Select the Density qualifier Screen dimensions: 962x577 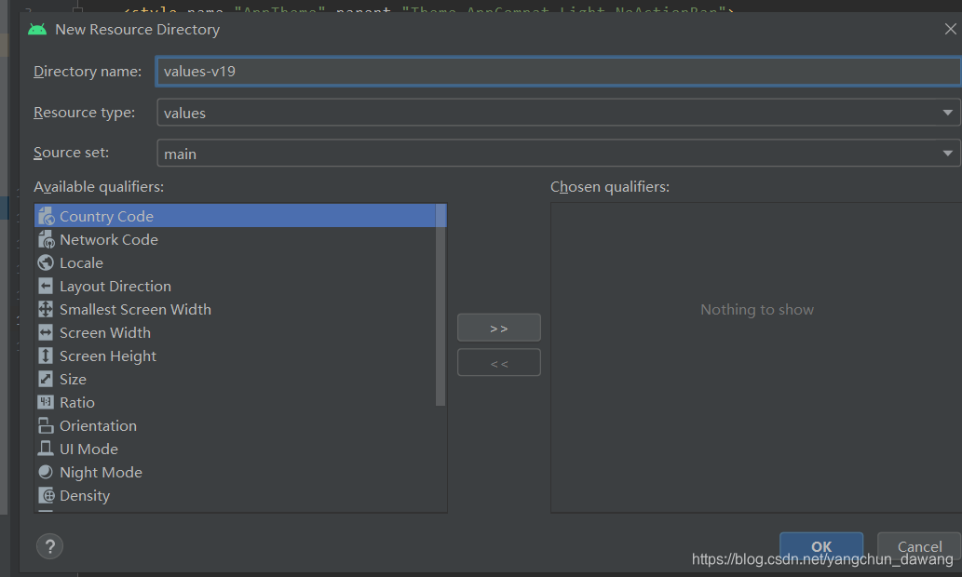tap(235, 495)
